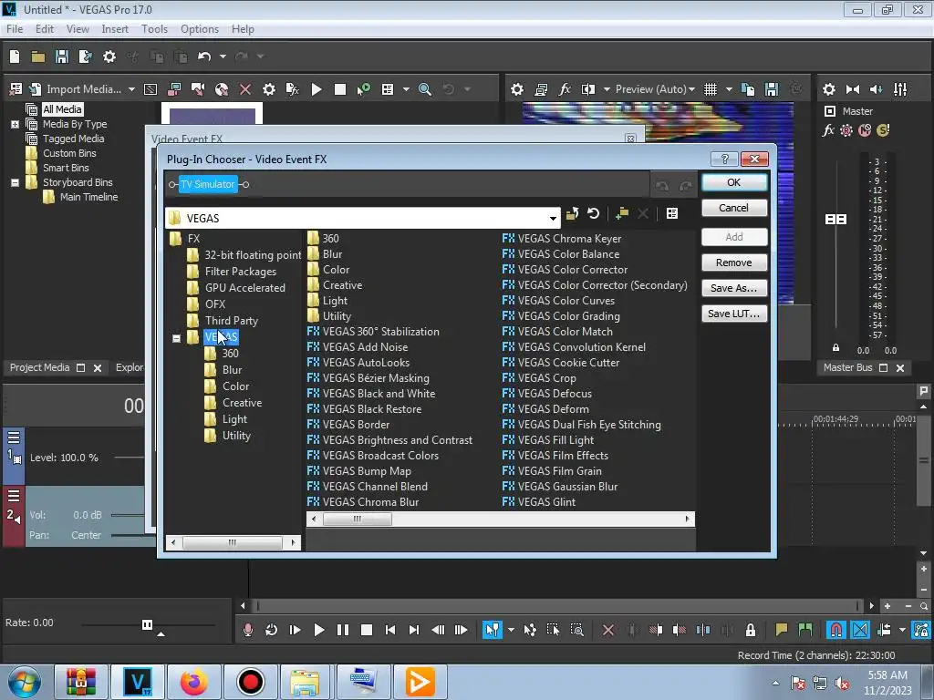
Task: Click Save As... button
Action: tap(734, 288)
